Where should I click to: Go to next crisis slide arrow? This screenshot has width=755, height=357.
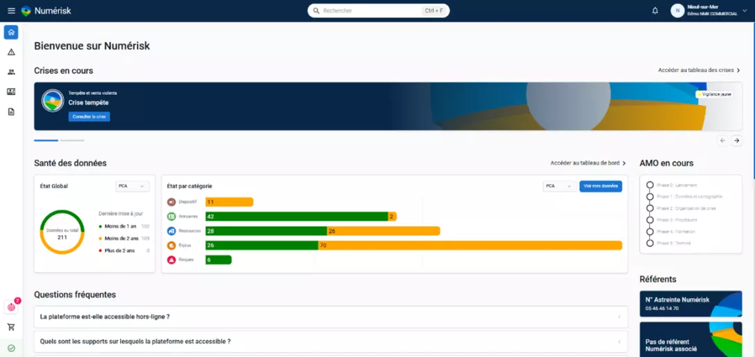pos(736,140)
